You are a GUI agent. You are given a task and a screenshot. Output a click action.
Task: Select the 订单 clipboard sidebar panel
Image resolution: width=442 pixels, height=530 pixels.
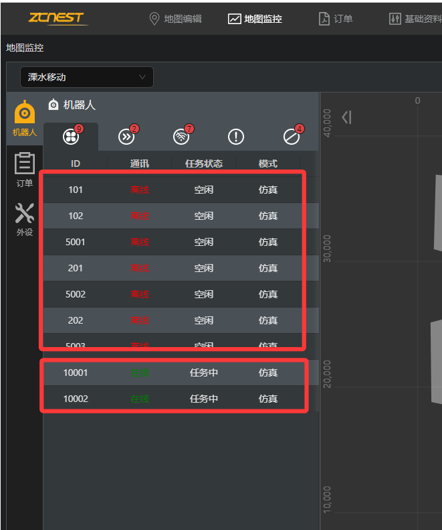click(x=24, y=170)
